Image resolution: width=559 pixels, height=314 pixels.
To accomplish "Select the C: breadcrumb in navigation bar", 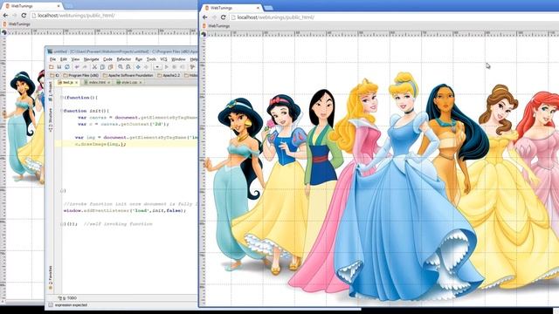I will pyautogui.click(x=54, y=75).
